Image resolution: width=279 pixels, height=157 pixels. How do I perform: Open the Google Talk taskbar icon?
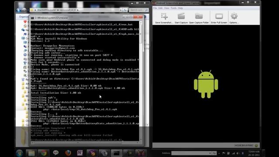56,153
